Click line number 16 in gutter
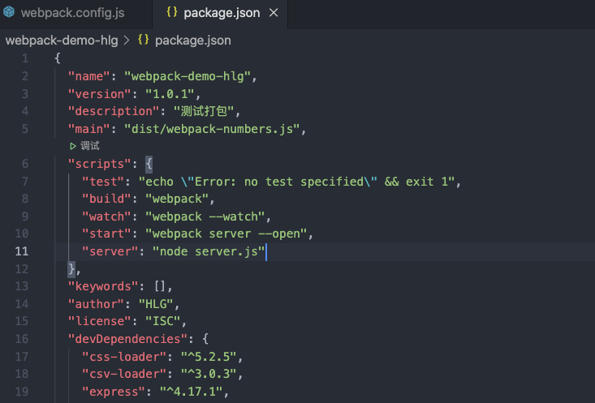The width and height of the screenshot is (595, 403). (x=22, y=339)
